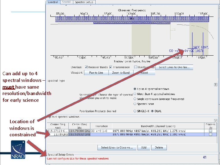Open help icon for spectral windows table
This screenshot has height=165, width=220.
[216, 121]
